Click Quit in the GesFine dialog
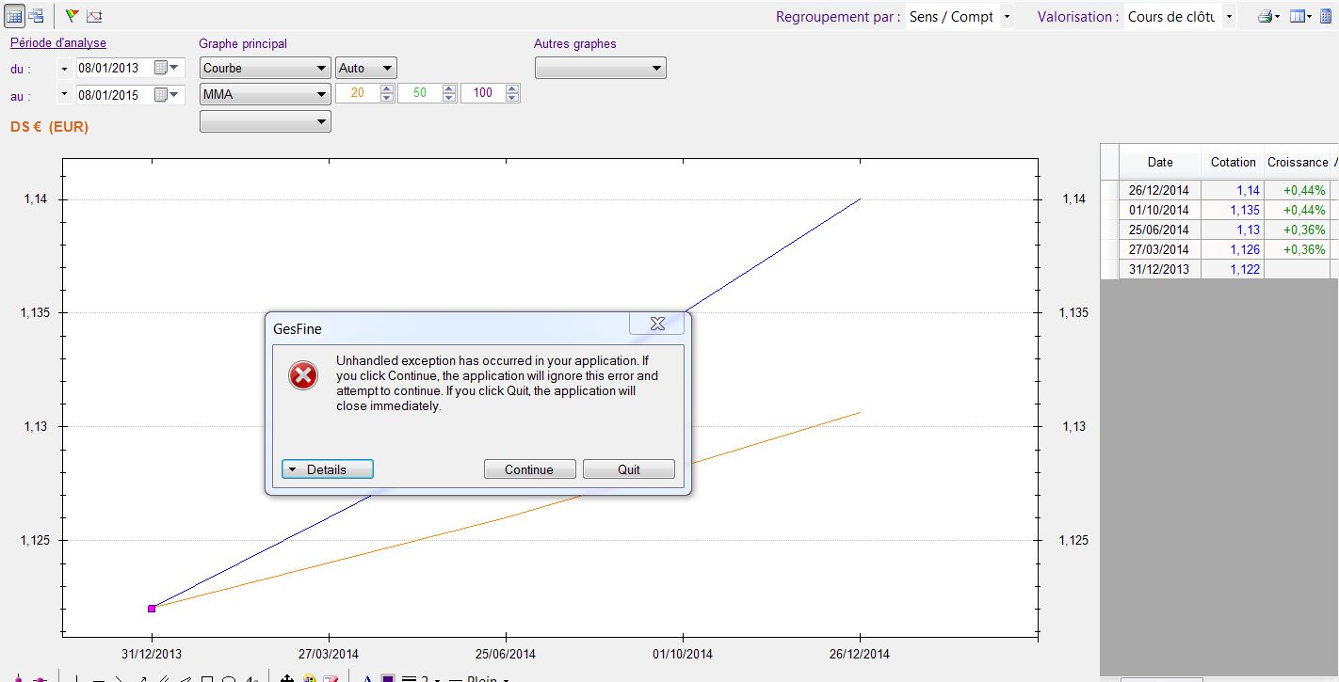This screenshot has width=1339, height=682. click(629, 469)
